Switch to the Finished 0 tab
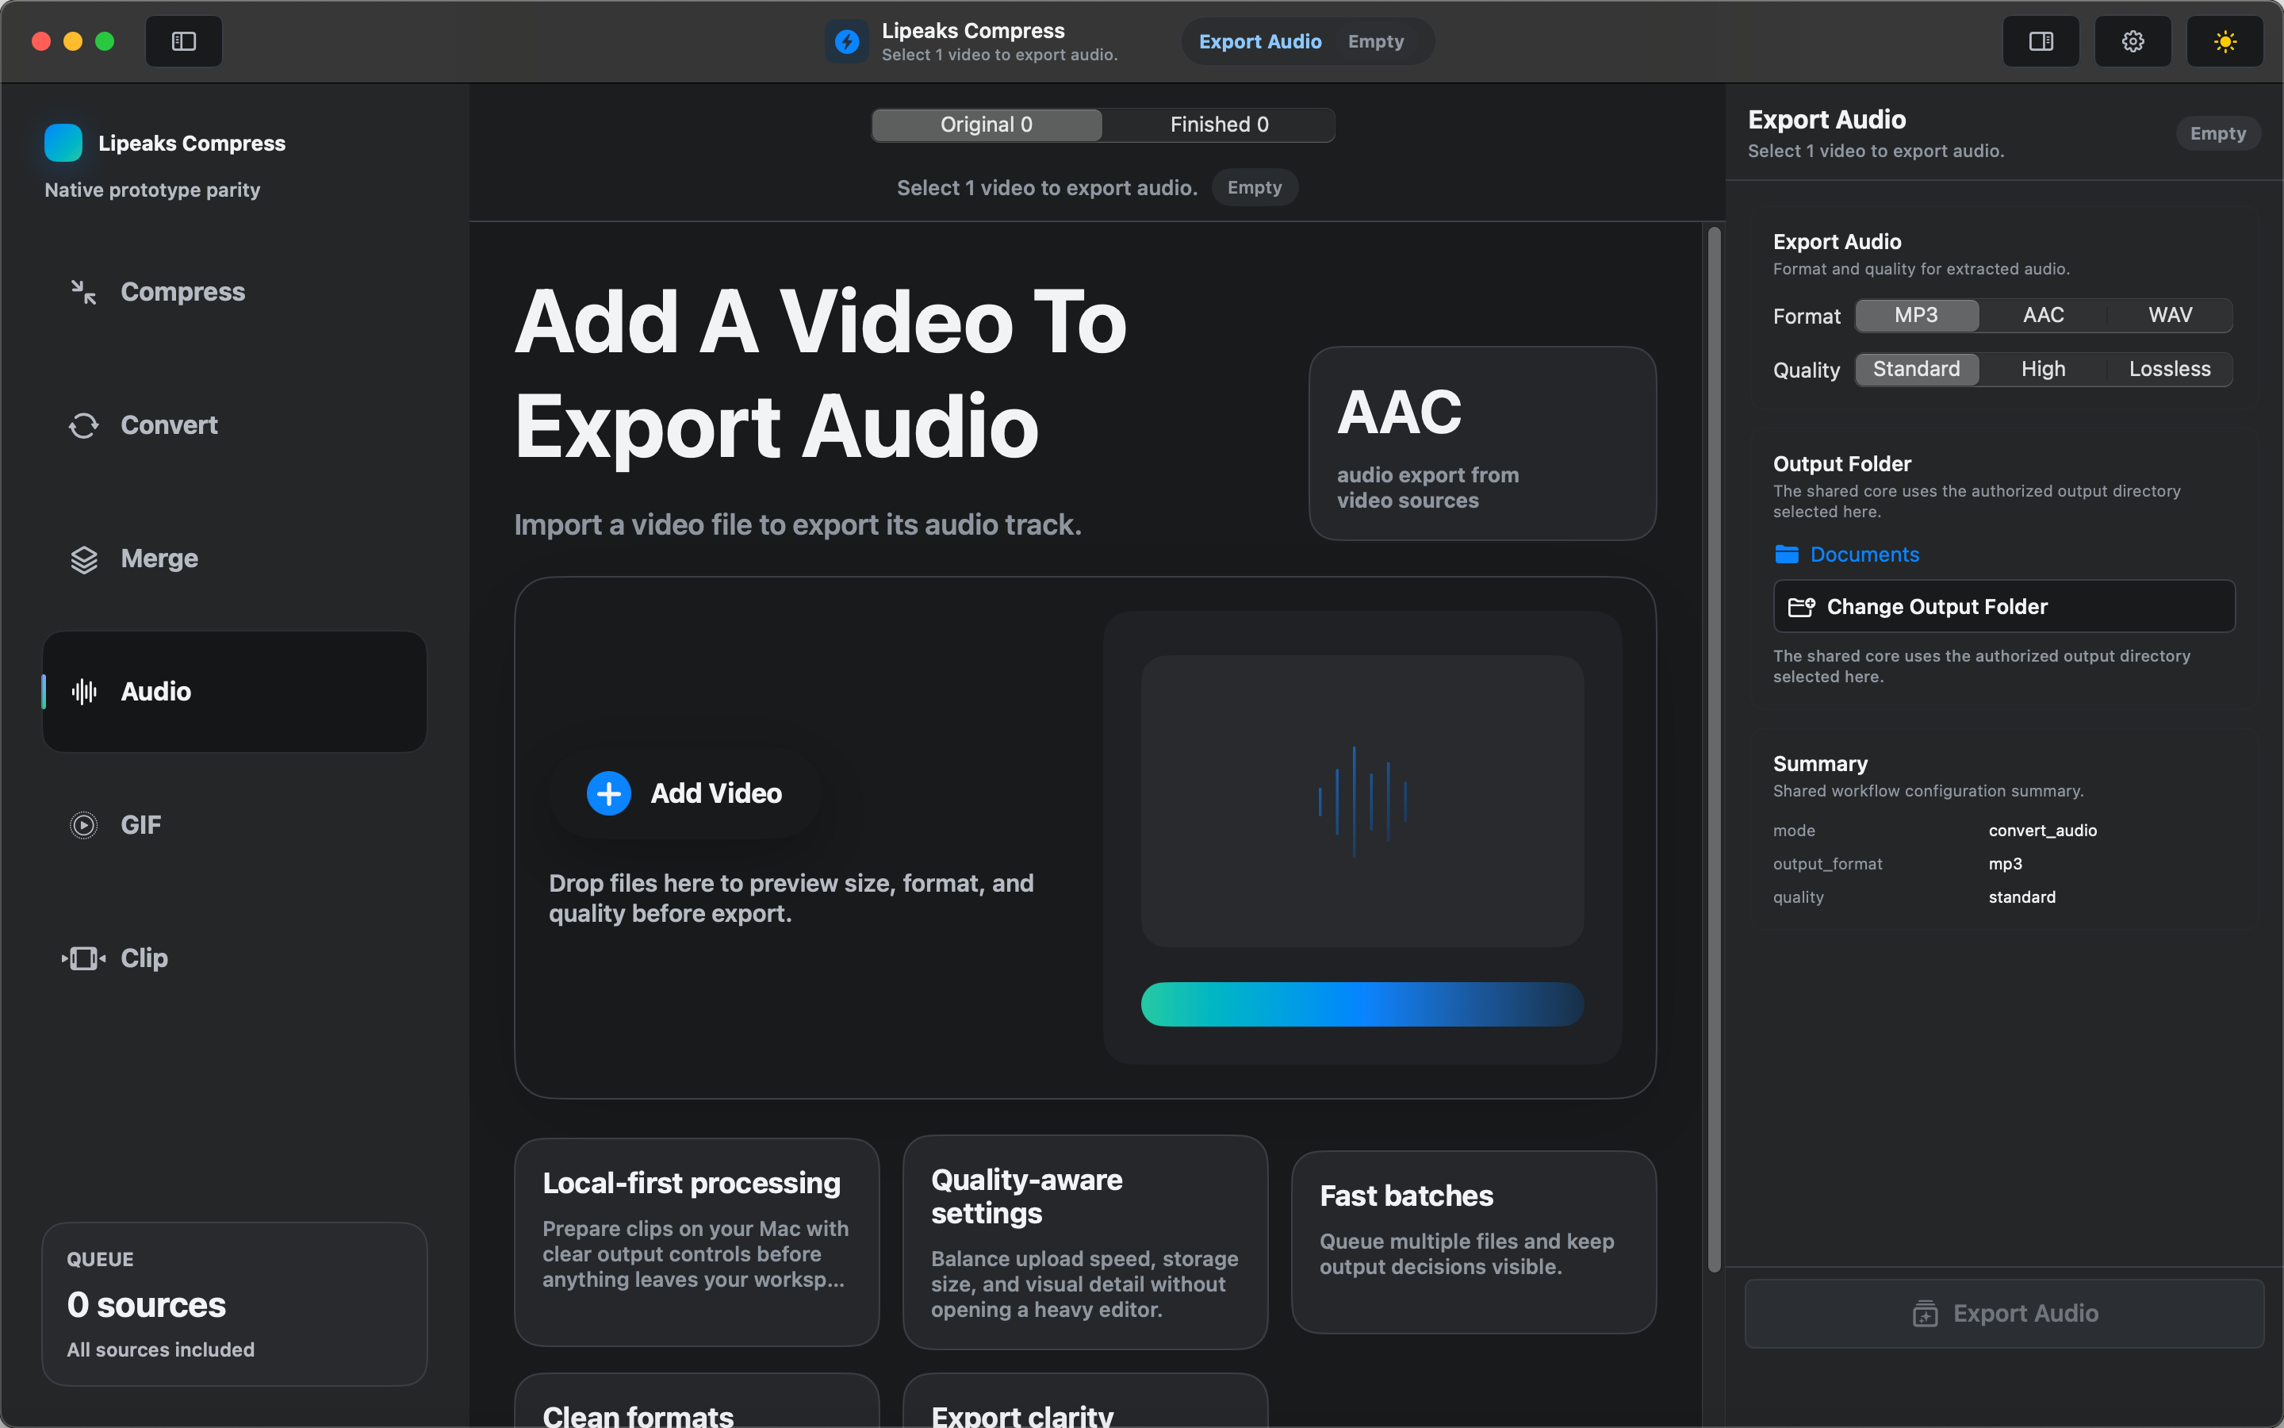2284x1428 pixels. click(x=1218, y=125)
